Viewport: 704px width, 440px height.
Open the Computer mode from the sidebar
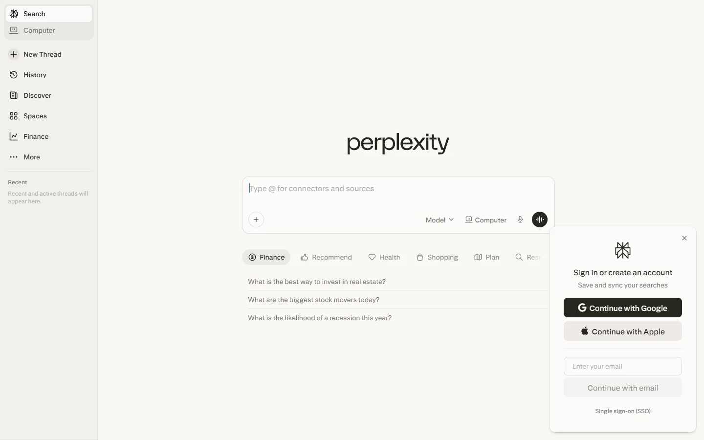click(38, 30)
